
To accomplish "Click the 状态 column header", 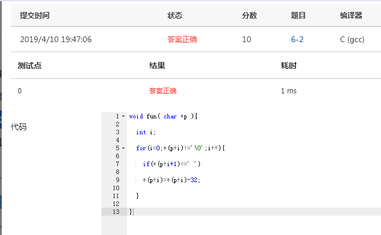I will coord(175,15).
